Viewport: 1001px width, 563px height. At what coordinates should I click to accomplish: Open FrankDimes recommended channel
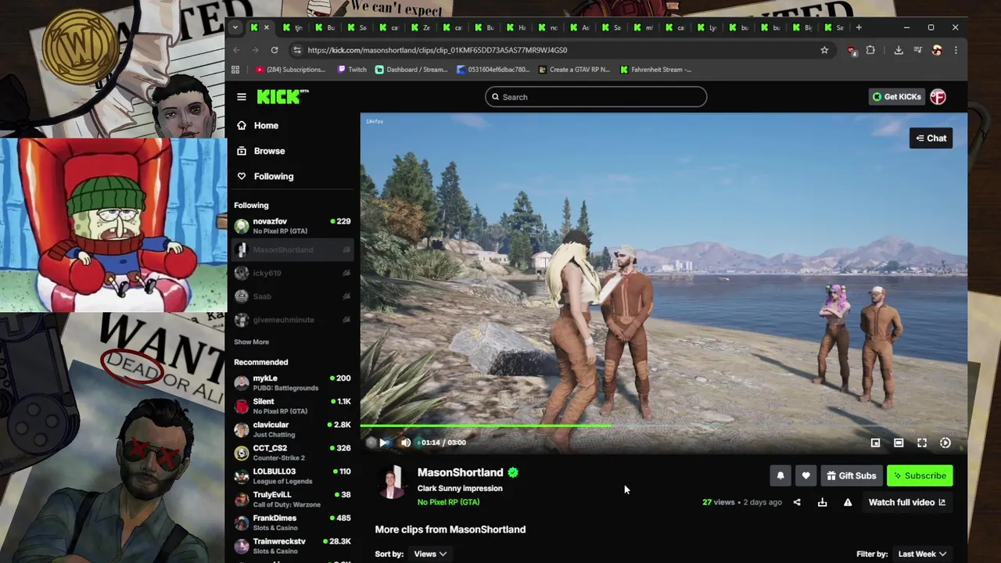coord(293,522)
